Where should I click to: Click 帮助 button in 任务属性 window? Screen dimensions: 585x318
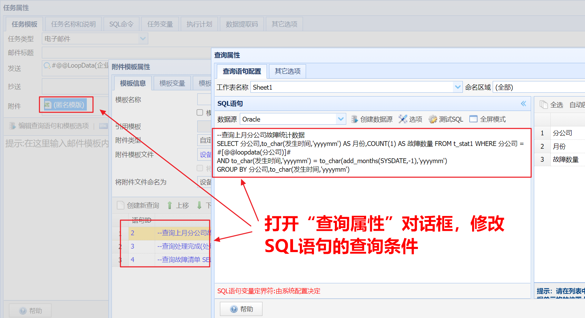click(x=30, y=311)
